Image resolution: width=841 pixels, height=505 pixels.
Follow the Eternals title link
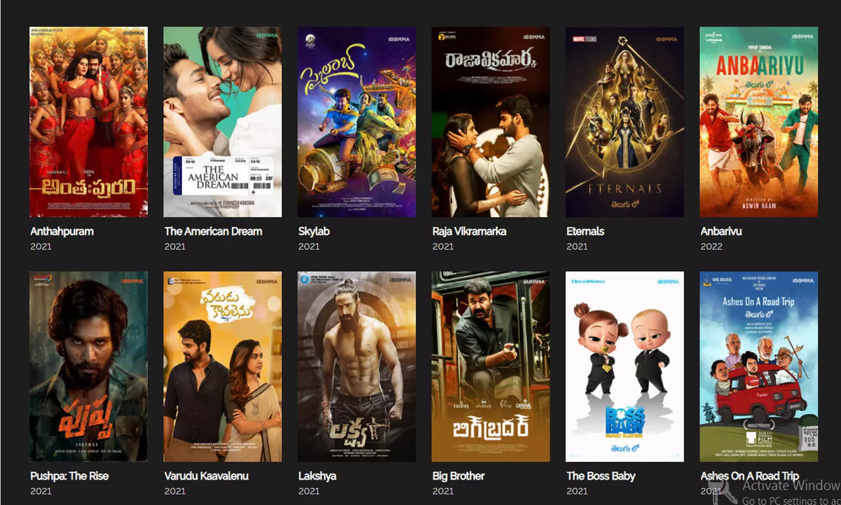585,231
